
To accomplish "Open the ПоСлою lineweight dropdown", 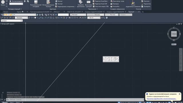I will point(112,15).
